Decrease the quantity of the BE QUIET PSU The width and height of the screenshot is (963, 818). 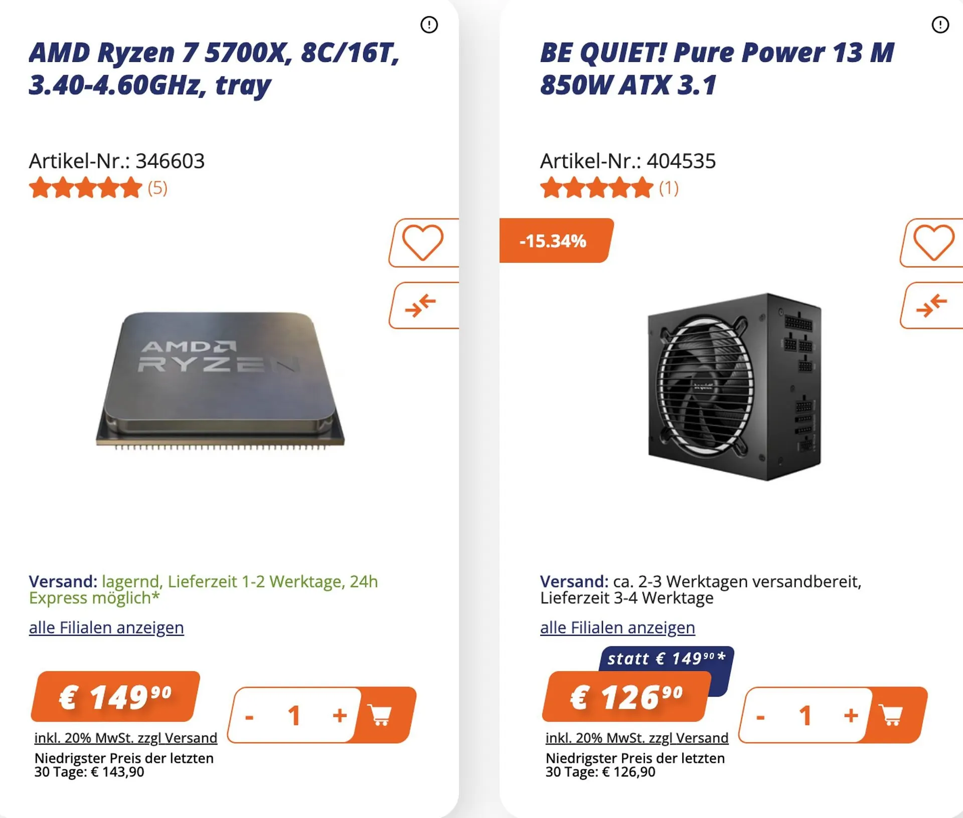pos(760,716)
